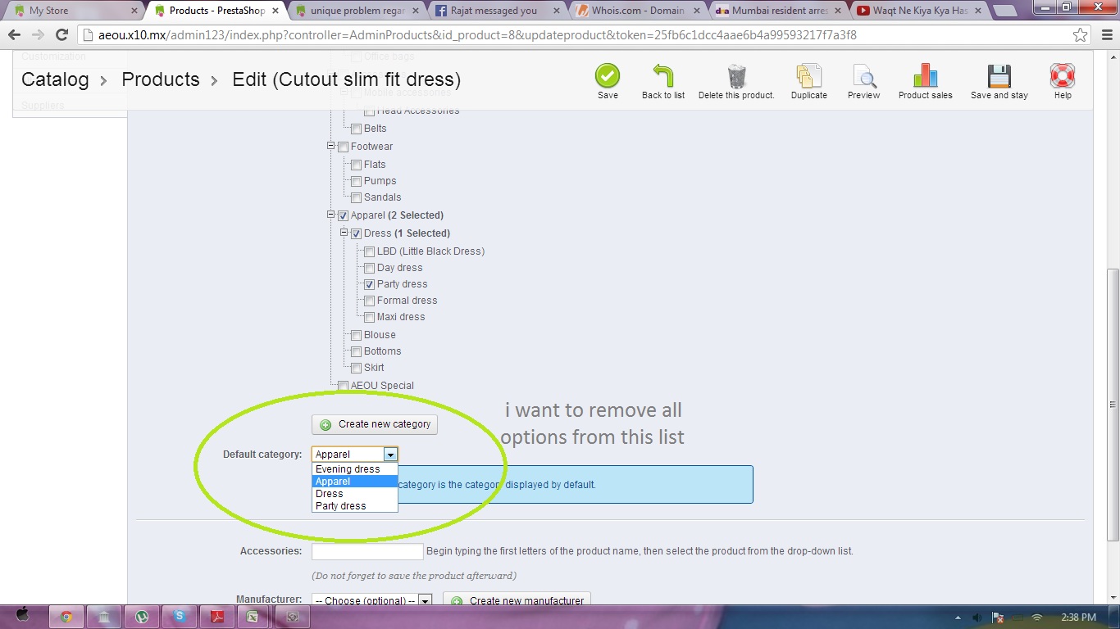This screenshot has height=629, width=1120.
Task: Uncheck the Party dress checkbox
Action: tap(369, 284)
